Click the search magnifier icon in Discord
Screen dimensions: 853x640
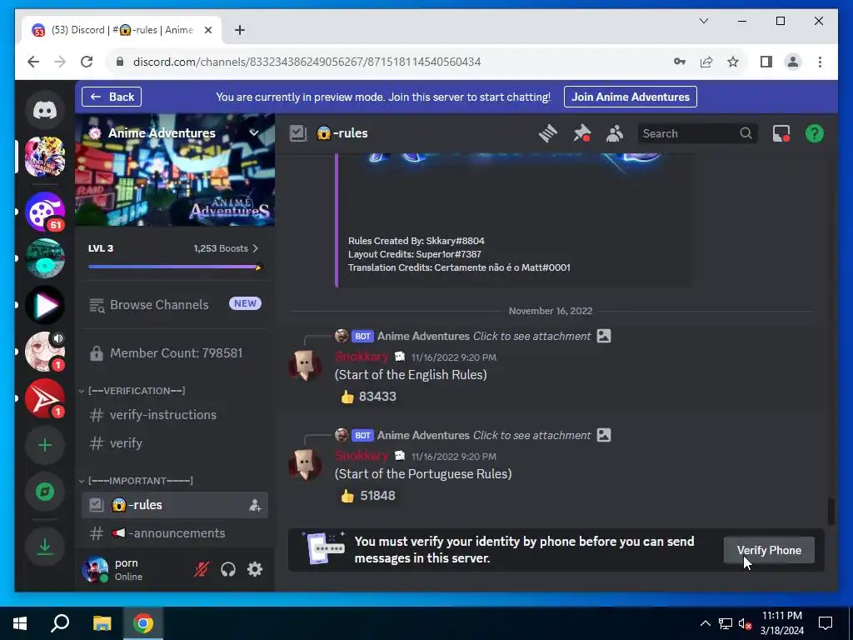(746, 133)
